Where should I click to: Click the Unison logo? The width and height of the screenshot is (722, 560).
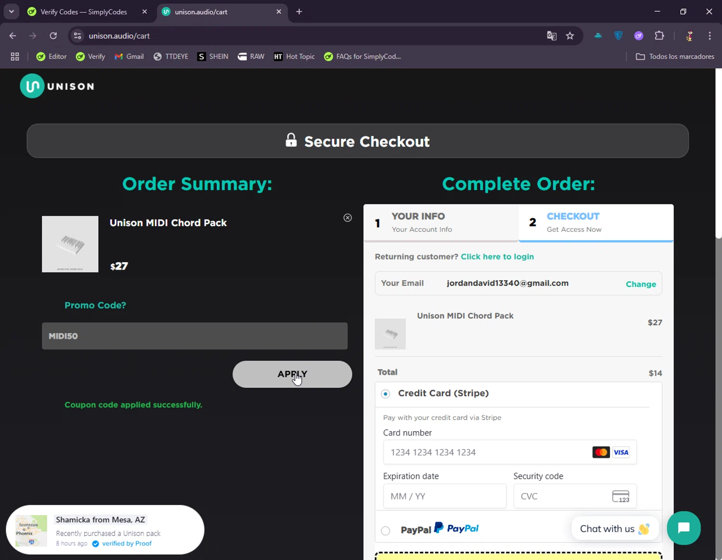point(57,86)
